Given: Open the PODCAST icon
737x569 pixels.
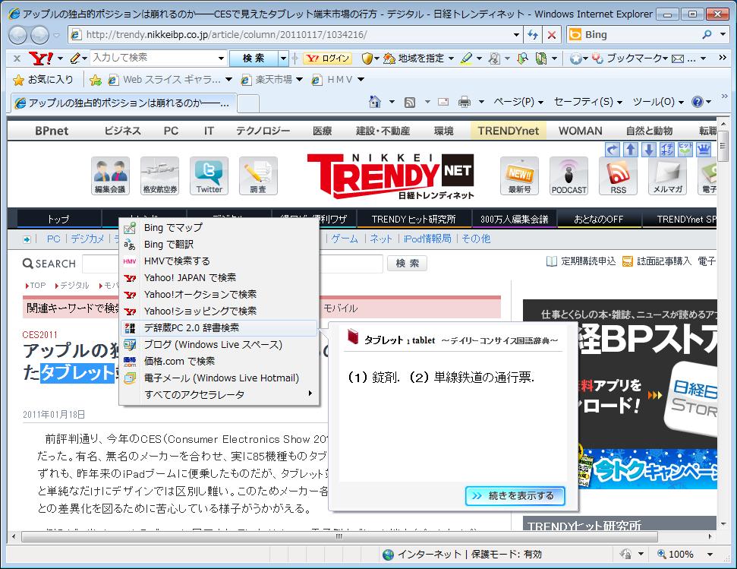Looking at the screenshot, I should tap(568, 176).
